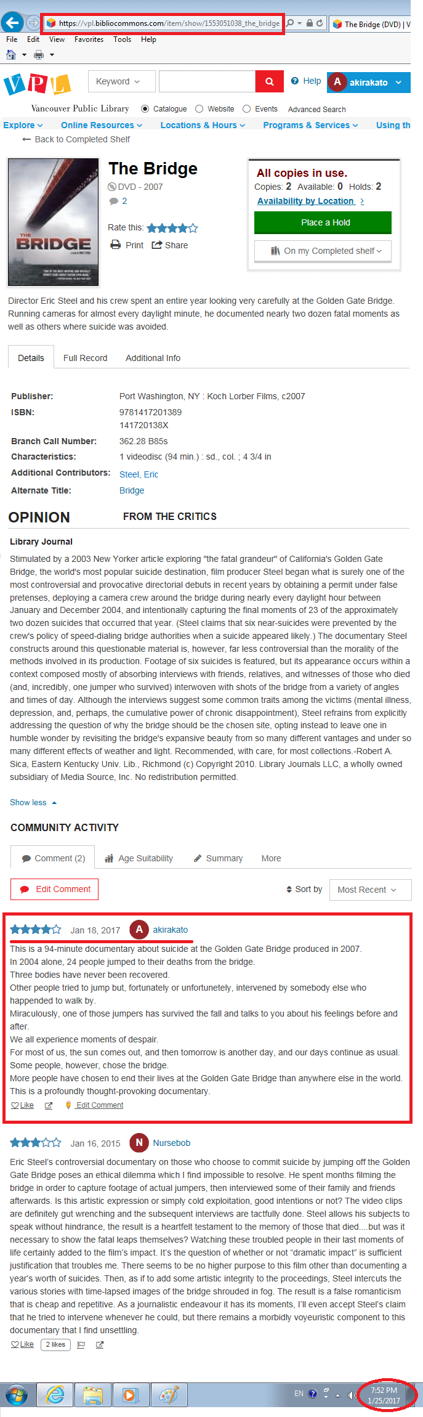Viewport: 423px width, 1417px height.
Task: Click the browser back arrow button
Action: pyautogui.click(x=12, y=23)
